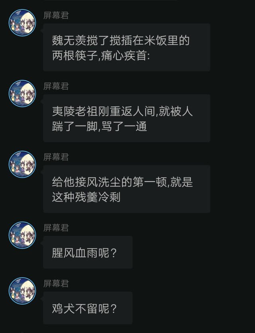
Task: Open avatar beside the 腥风血雨呢 message
Action: pos(22,235)
